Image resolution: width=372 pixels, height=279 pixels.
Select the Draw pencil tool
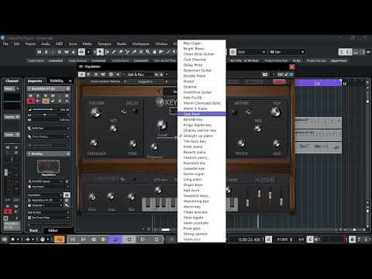(114, 52)
